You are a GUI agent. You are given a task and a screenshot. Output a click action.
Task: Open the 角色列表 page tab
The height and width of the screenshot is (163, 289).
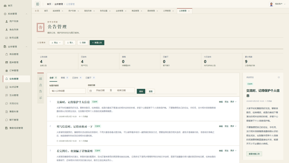point(88,11)
